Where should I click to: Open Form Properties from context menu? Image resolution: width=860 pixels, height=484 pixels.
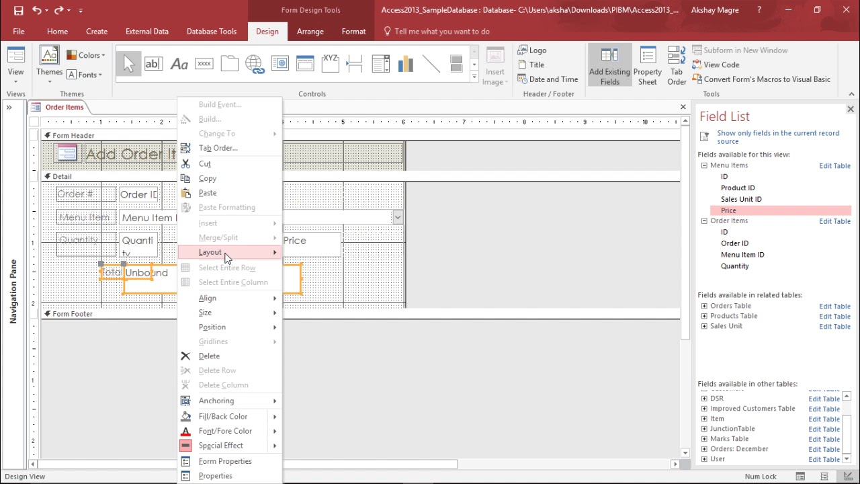(229, 461)
